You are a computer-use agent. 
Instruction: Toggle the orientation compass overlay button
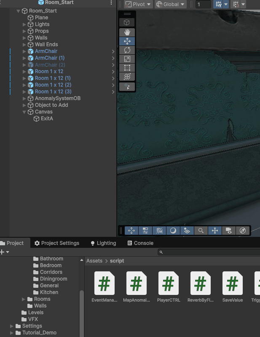[243, 231]
